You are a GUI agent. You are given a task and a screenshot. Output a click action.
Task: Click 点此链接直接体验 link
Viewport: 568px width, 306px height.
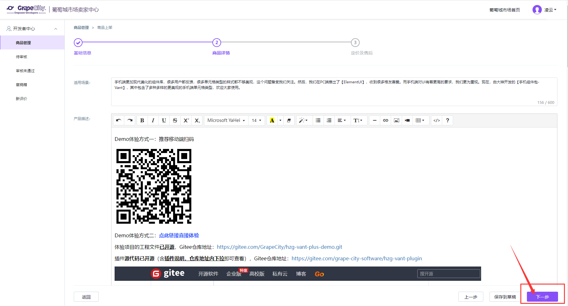[x=179, y=235]
